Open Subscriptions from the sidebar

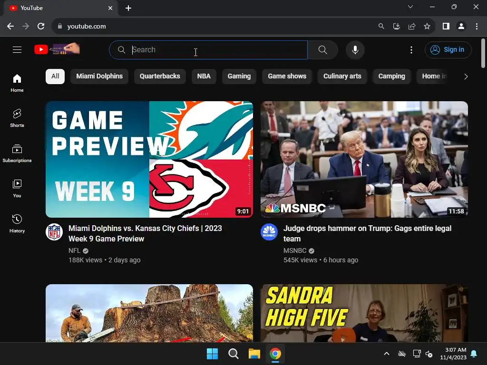pyautogui.click(x=17, y=154)
